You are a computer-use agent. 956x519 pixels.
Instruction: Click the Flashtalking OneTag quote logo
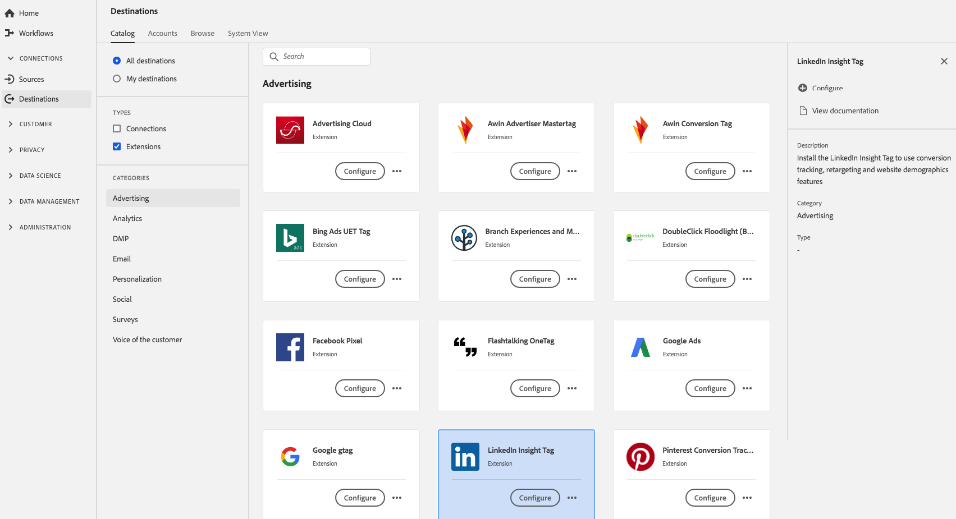[465, 347]
